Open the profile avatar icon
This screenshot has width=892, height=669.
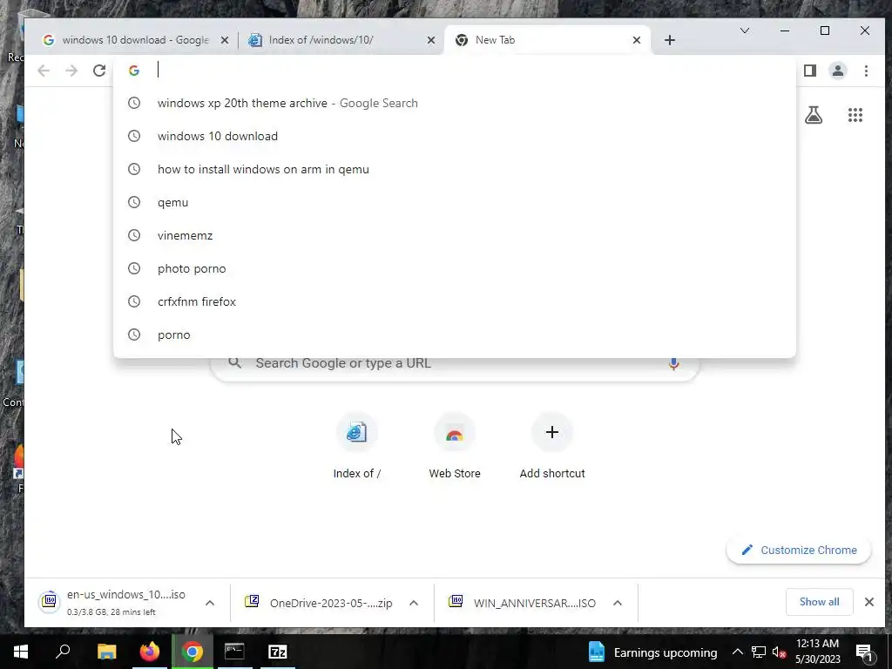(838, 71)
